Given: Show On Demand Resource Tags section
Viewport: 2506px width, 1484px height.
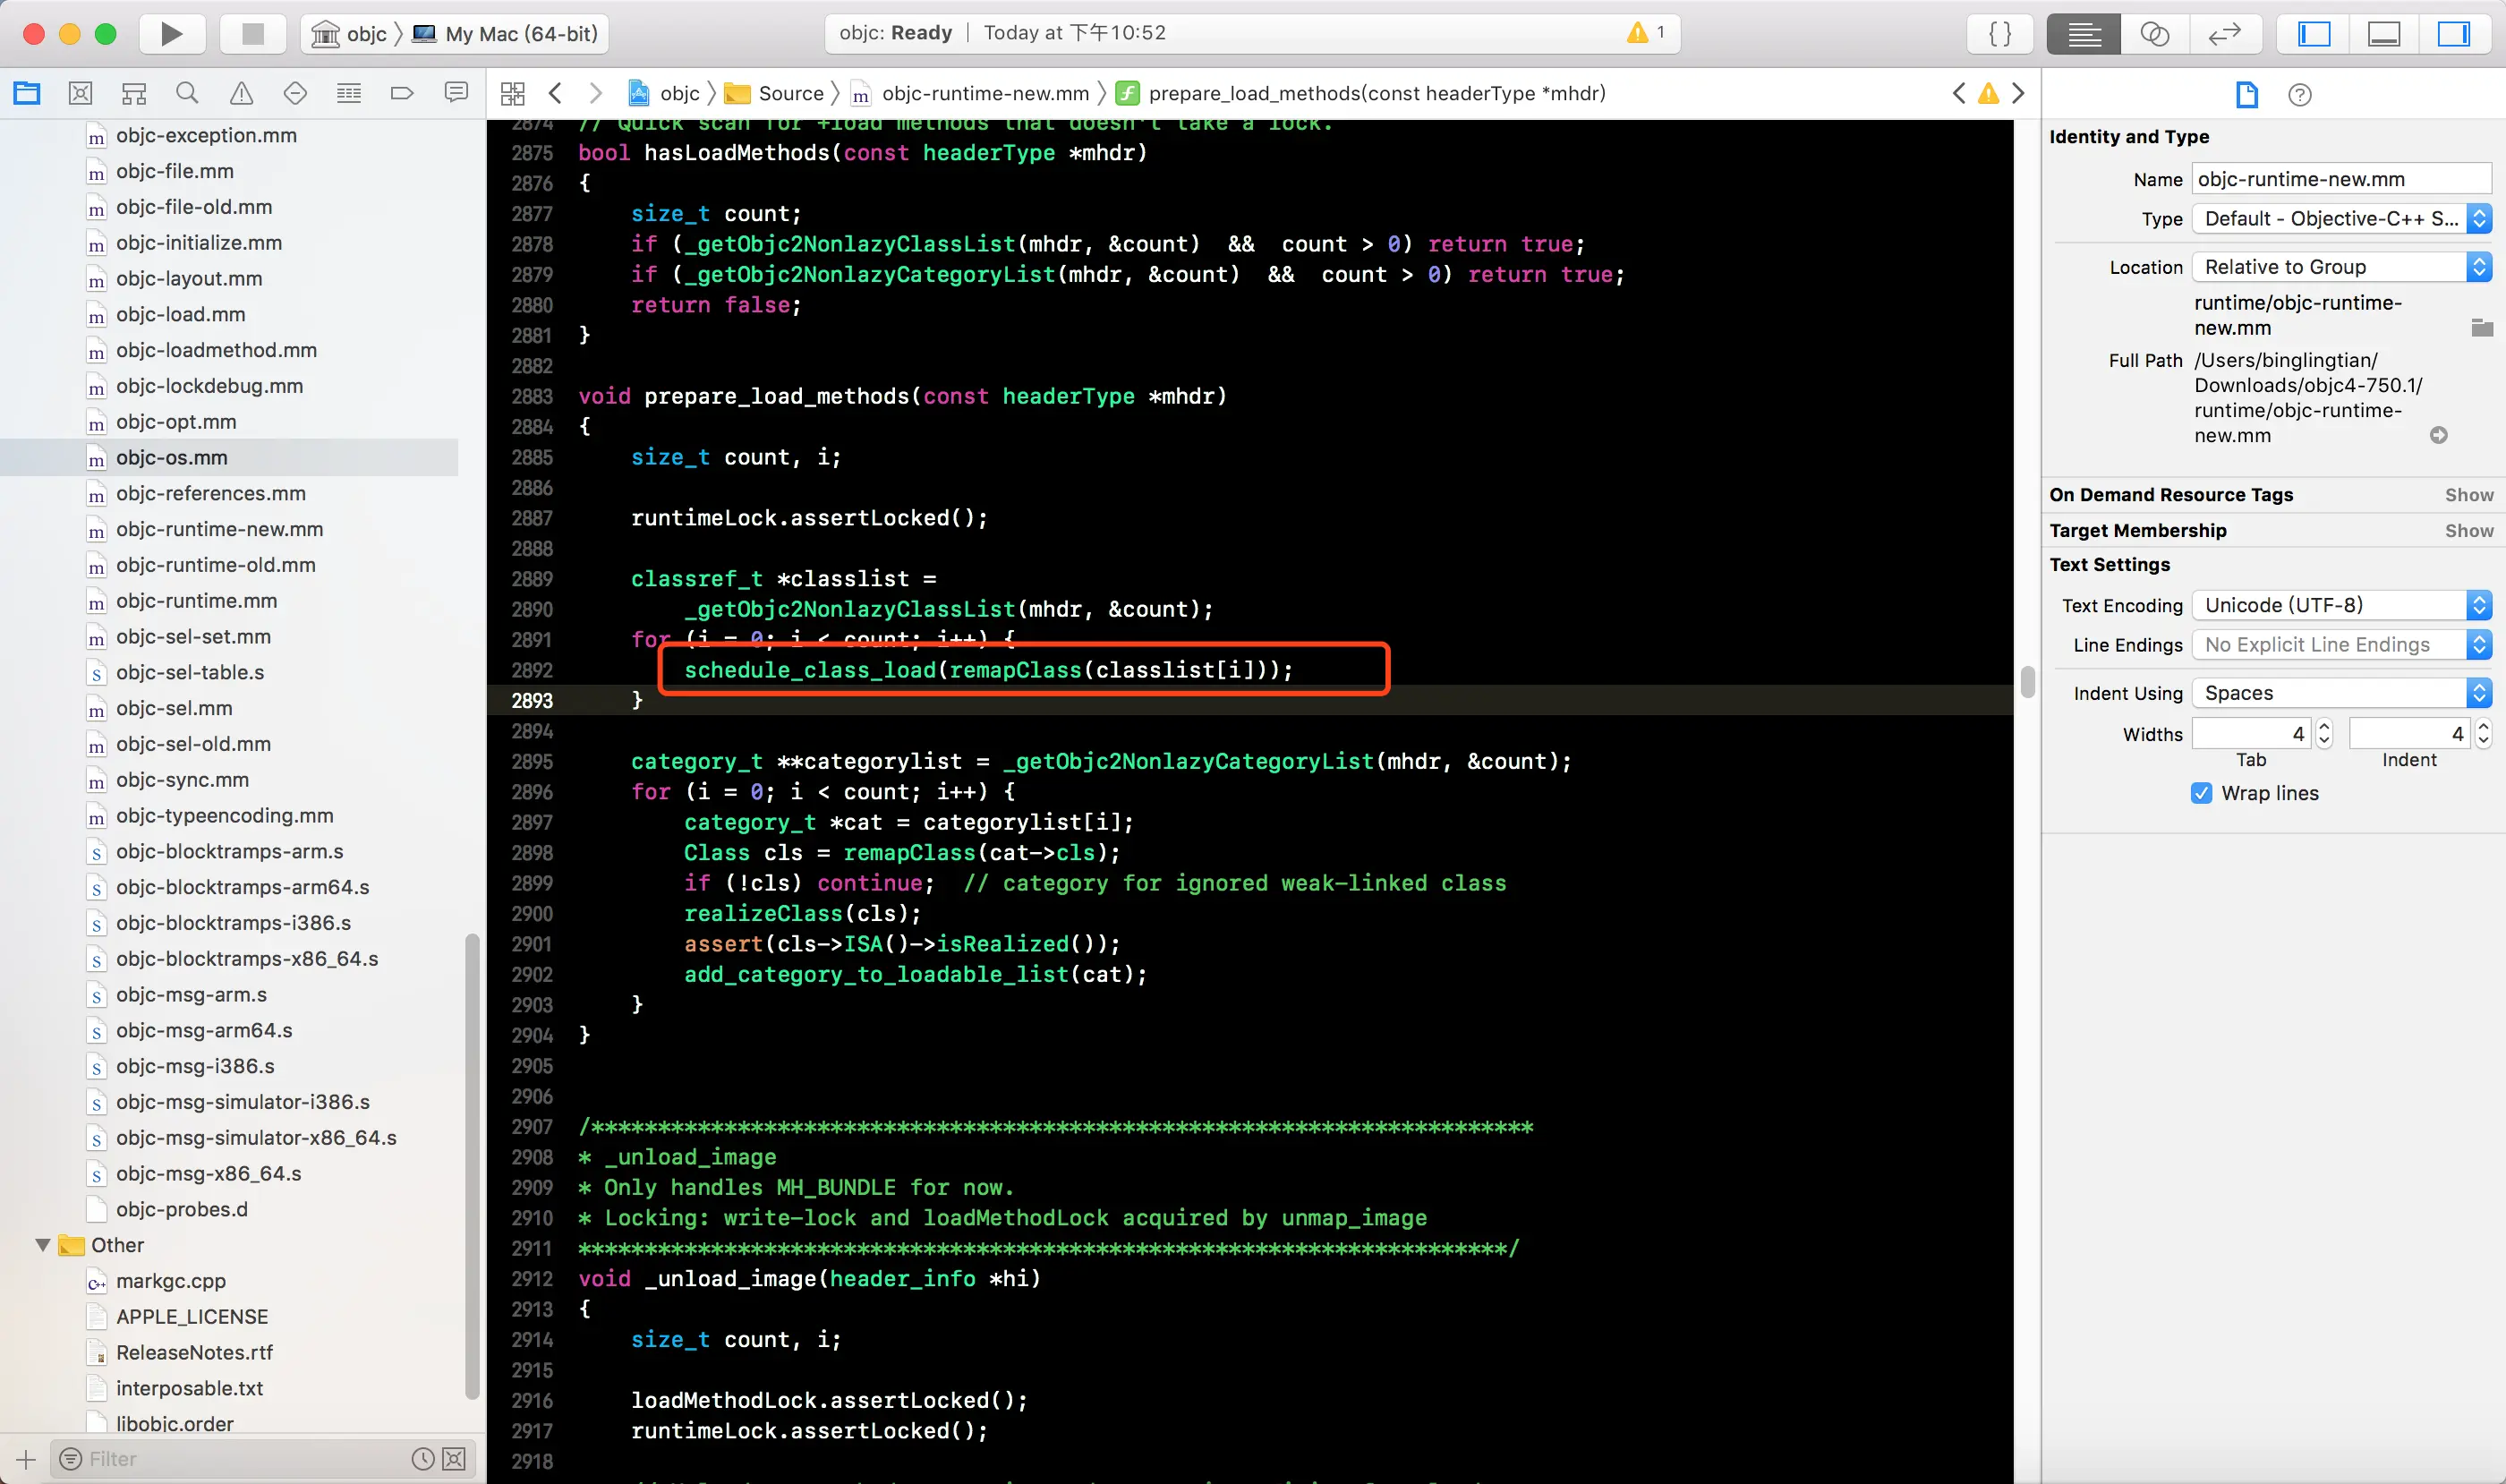Looking at the screenshot, I should click(2468, 495).
